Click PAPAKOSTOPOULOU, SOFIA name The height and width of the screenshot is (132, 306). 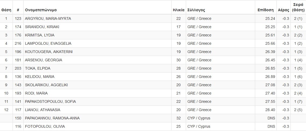click(x=50, y=101)
